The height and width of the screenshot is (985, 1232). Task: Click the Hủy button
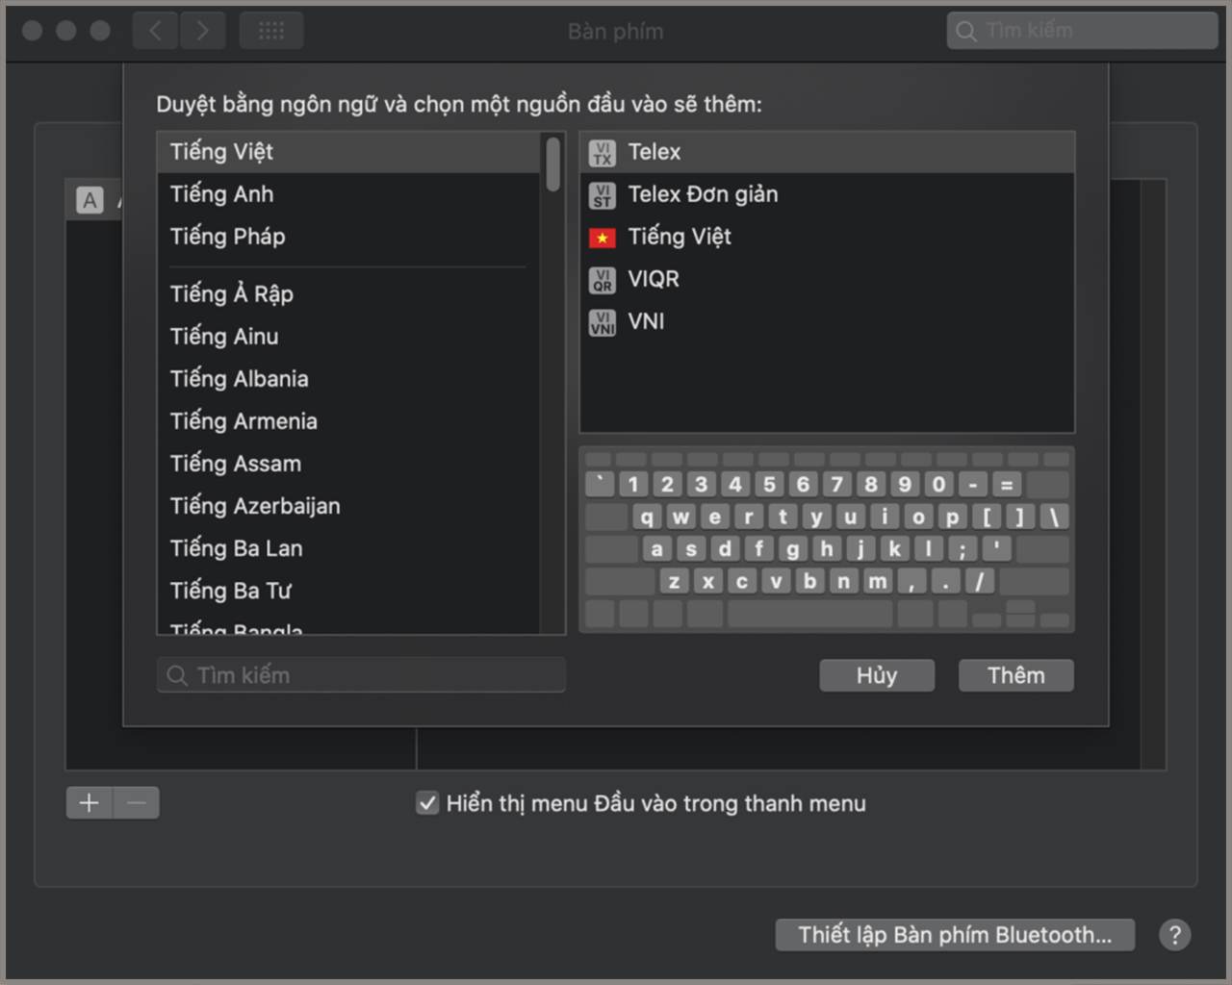coord(877,675)
